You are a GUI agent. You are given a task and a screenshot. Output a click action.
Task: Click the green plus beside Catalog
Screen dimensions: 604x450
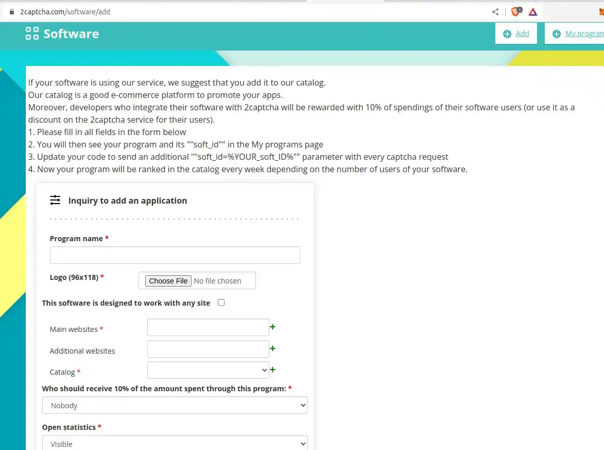273,370
